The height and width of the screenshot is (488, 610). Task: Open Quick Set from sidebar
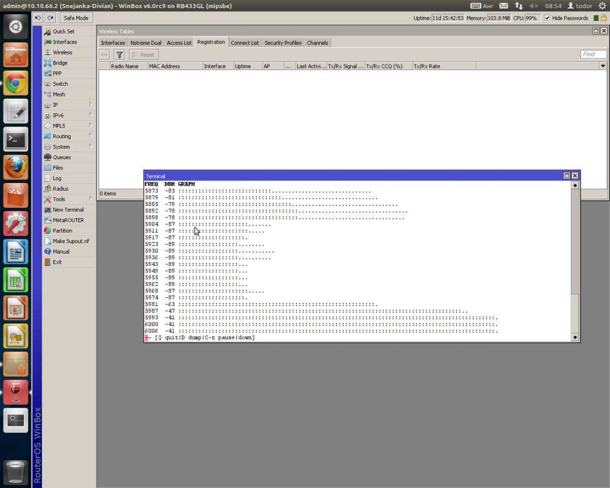click(x=64, y=32)
